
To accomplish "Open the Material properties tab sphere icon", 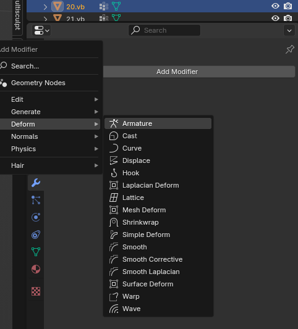I will pos(36,269).
